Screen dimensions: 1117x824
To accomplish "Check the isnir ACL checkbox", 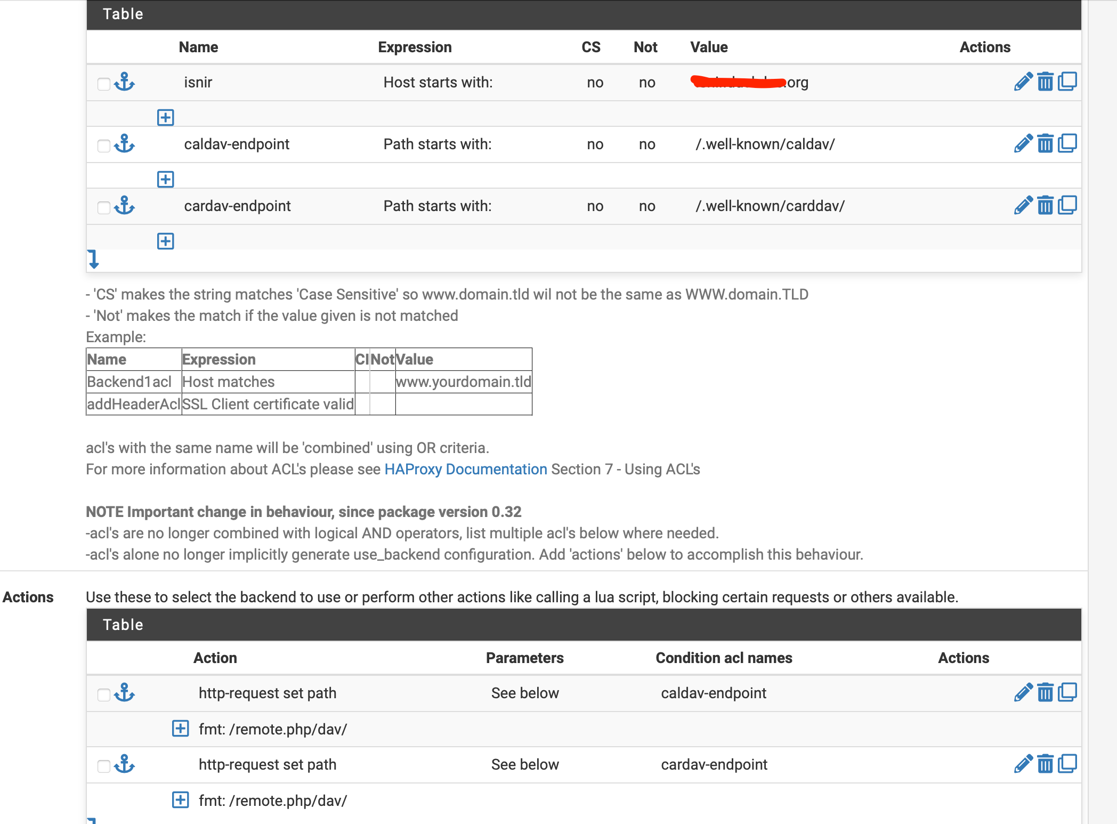I will (x=104, y=84).
